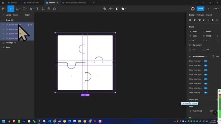The width and height of the screenshot is (221, 124).
Task: Click the Edit object icon in toolbar
Action: (x=104, y=9)
